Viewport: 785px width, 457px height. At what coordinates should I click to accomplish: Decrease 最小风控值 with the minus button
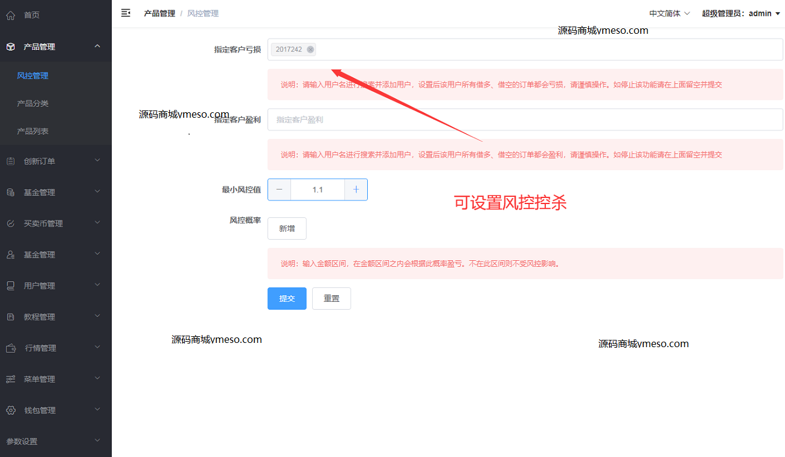[279, 190]
